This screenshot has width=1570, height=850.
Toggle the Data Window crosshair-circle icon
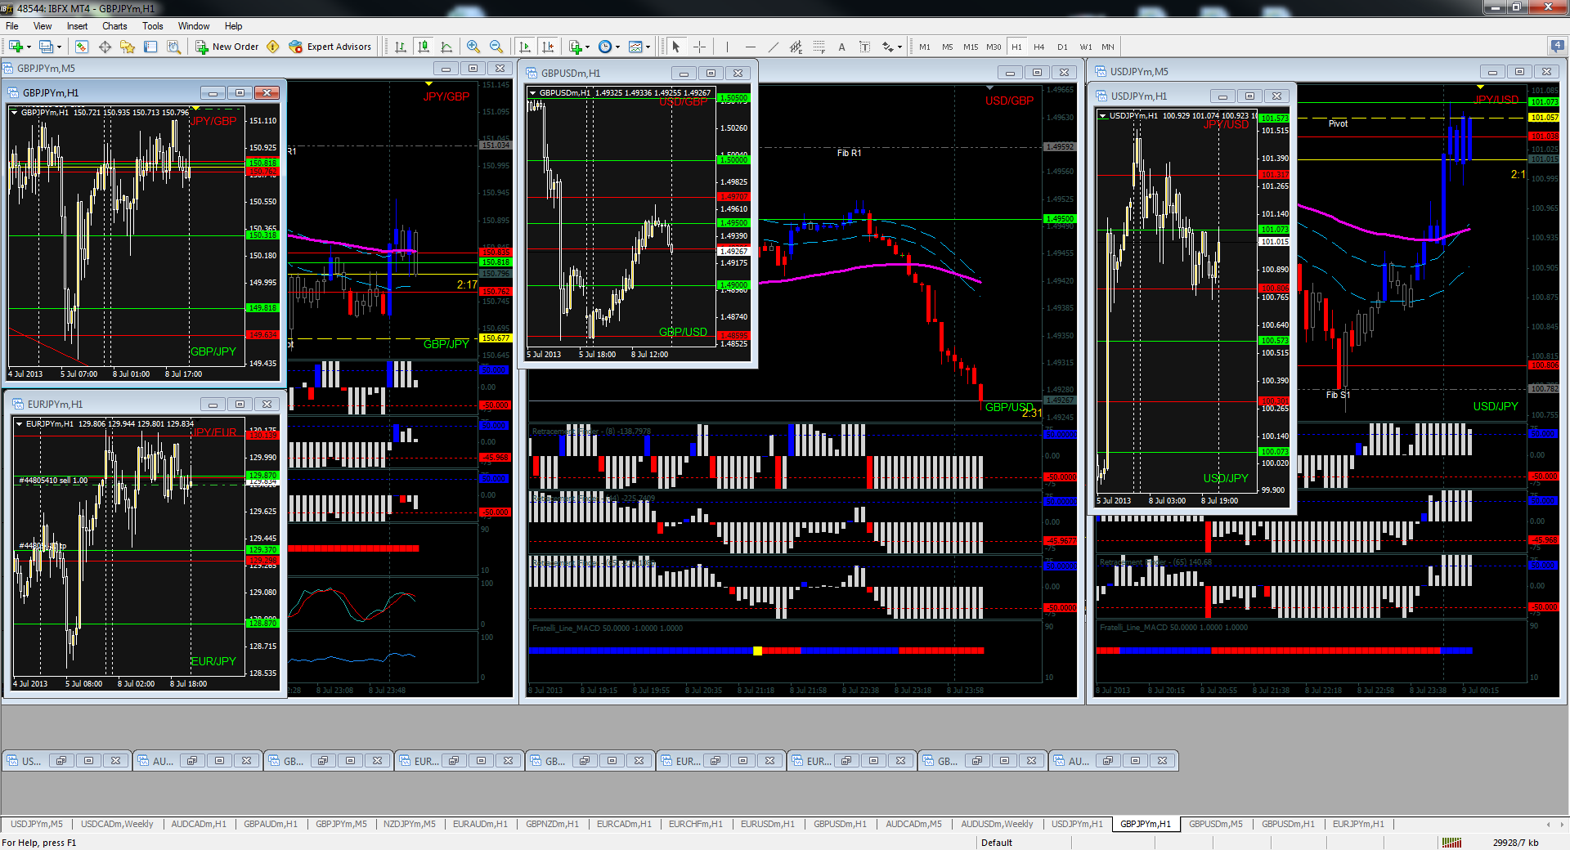click(x=105, y=47)
